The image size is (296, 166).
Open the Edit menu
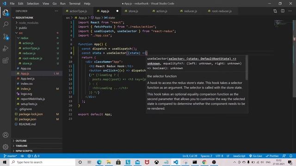20,4
